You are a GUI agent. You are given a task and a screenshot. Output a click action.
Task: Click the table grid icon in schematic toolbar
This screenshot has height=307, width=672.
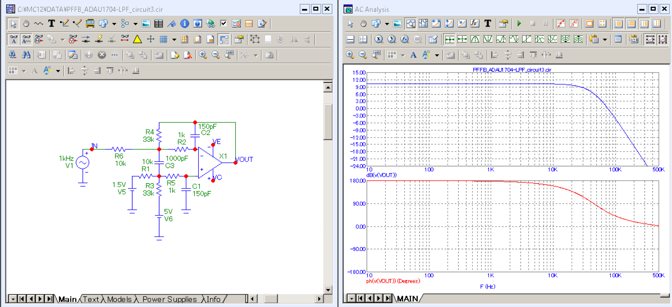click(159, 24)
